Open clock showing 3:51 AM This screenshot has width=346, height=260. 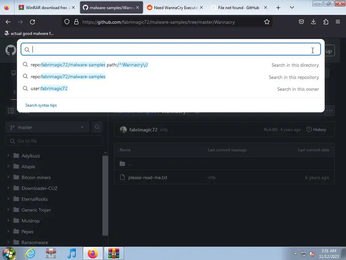pyautogui.click(x=329, y=254)
